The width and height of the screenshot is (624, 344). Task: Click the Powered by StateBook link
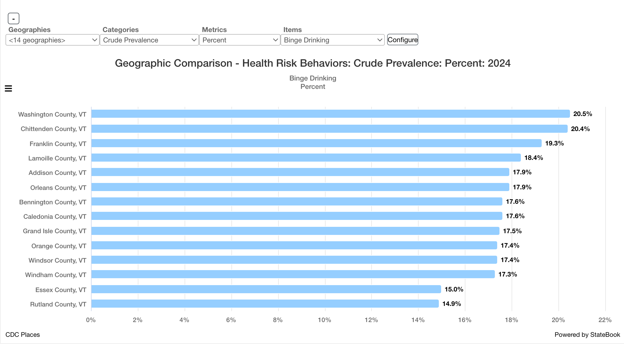pyautogui.click(x=587, y=334)
